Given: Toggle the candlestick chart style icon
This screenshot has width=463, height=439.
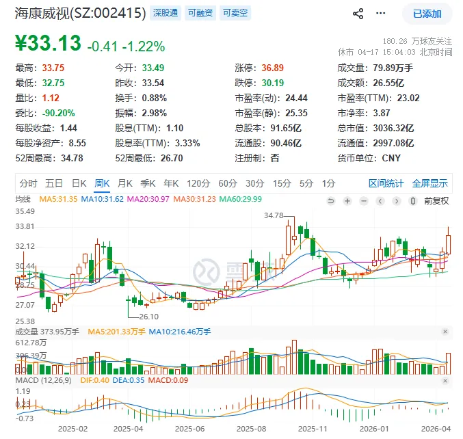Looking at the screenshot, I should coord(413,201).
